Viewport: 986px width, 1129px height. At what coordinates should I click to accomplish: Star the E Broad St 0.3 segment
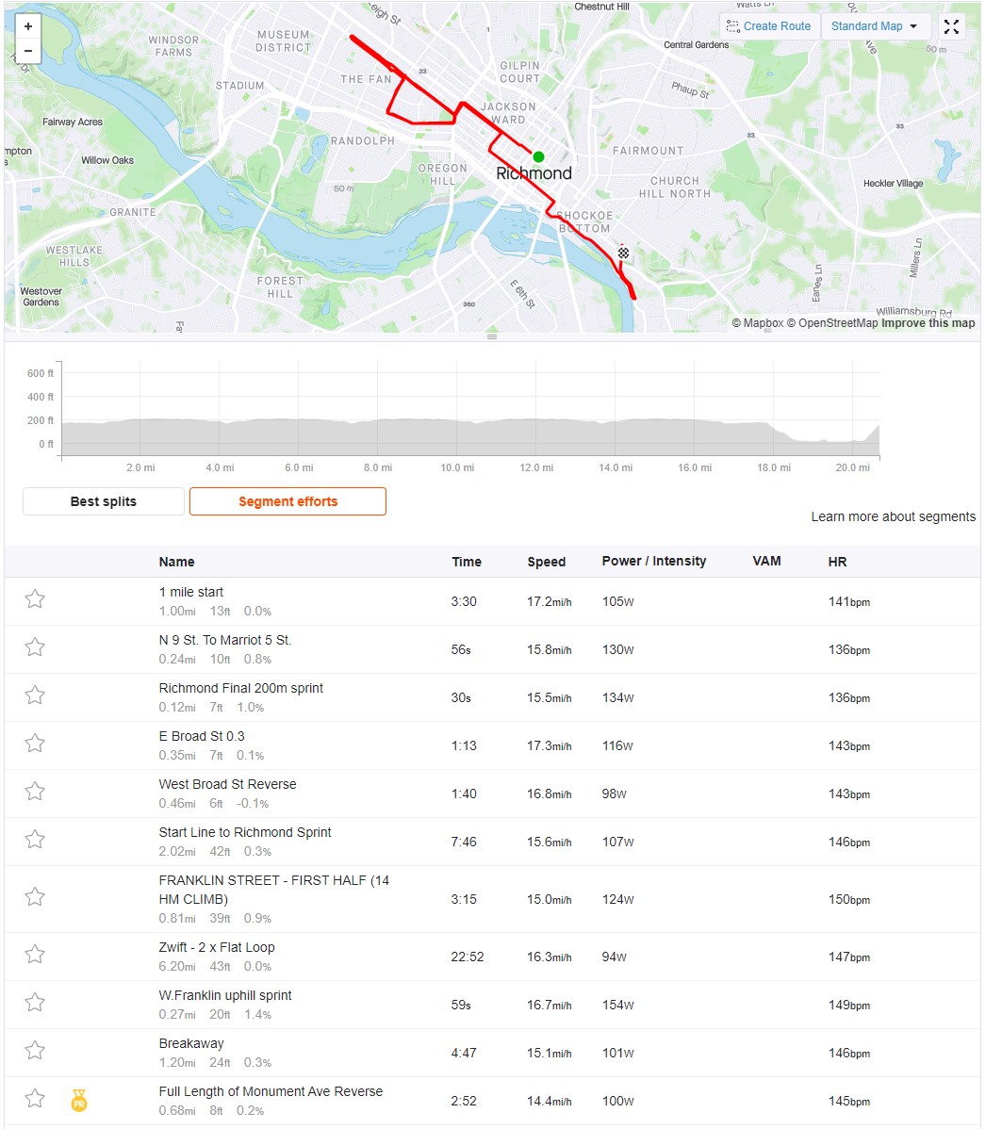tap(35, 743)
